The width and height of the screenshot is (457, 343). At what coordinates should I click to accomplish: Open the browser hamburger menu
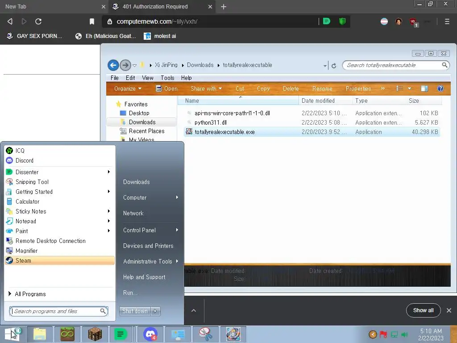[x=447, y=21]
